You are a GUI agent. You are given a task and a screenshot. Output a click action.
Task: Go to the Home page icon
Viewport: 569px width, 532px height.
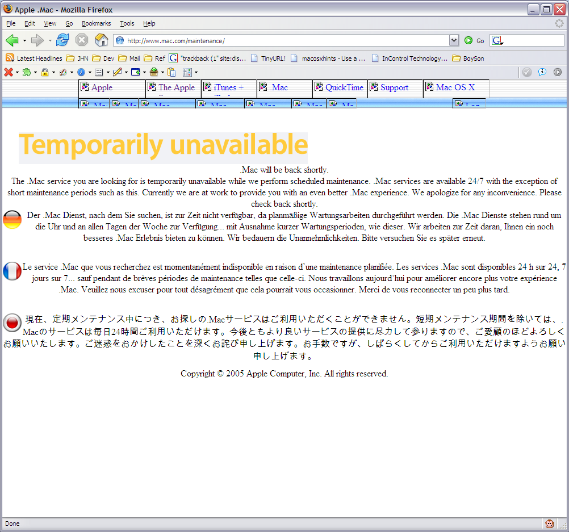[101, 40]
